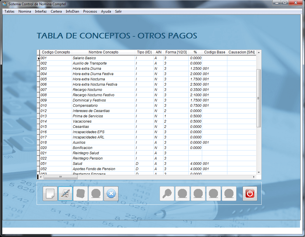The image size is (305, 237).
Task: Click the magnifying glass search icon
Action: pos(167,194)
